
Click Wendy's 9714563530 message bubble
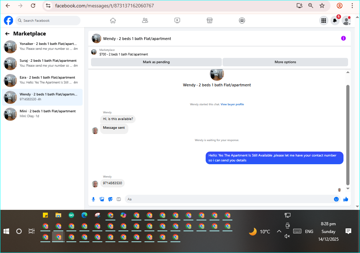pyautogui.click(x=112, y=183)
